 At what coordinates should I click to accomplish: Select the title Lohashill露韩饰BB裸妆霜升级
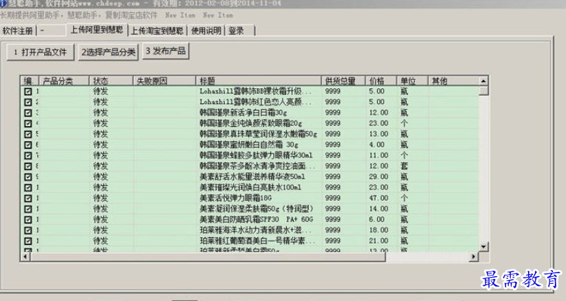(x=256, y=92)
